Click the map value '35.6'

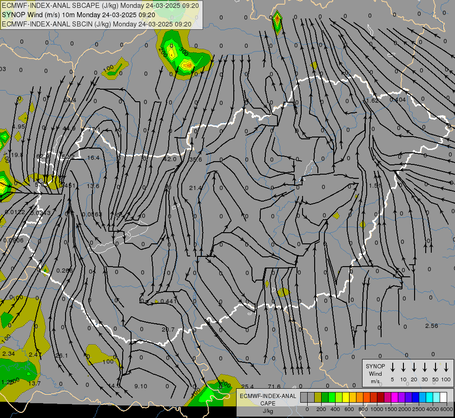[x=195, y=160]
